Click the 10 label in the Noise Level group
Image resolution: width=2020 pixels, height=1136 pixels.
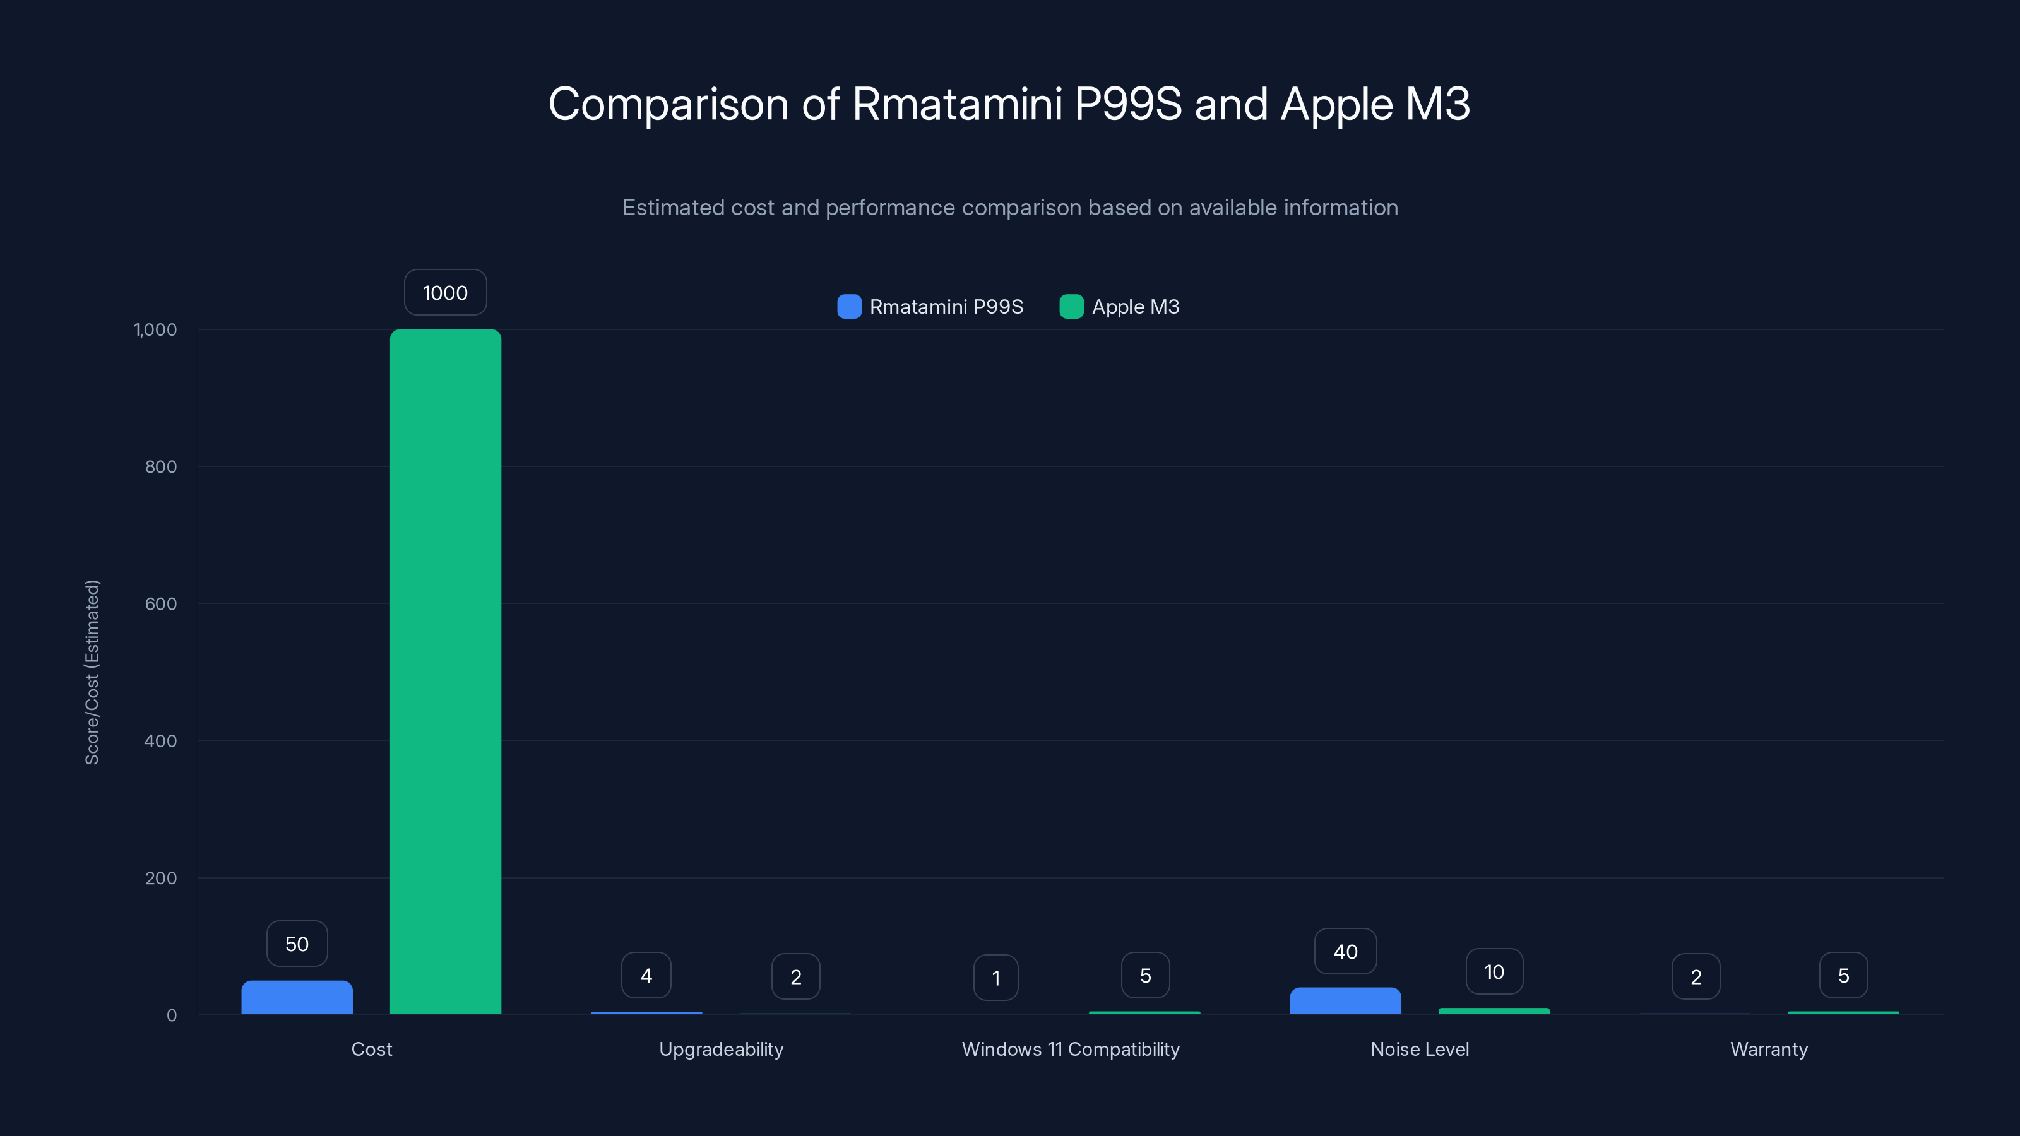click(x=1494, y=971)
